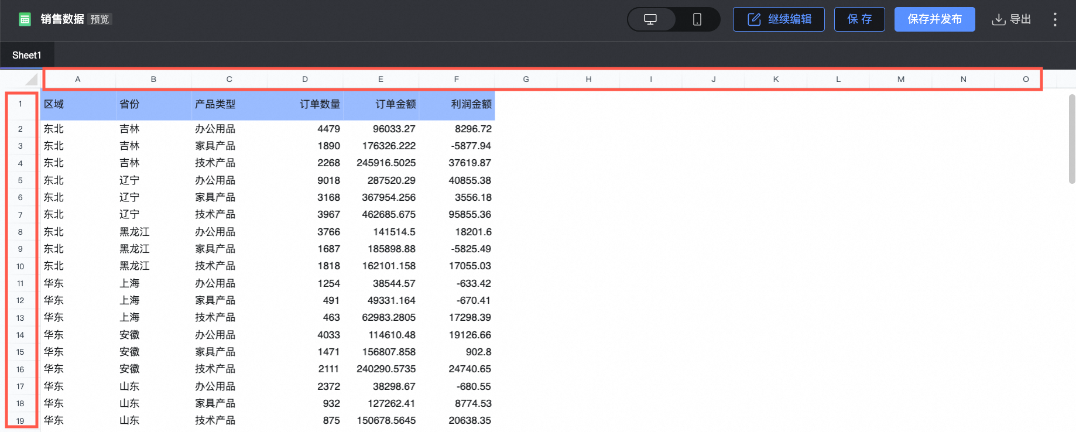Switch to mobile preview mode
This screenshot has height=432, width=1076.
(697, 19)
